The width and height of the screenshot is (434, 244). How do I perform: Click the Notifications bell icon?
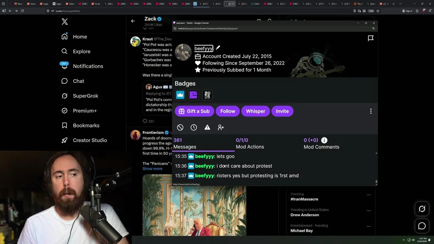click(x=64, y=66)
